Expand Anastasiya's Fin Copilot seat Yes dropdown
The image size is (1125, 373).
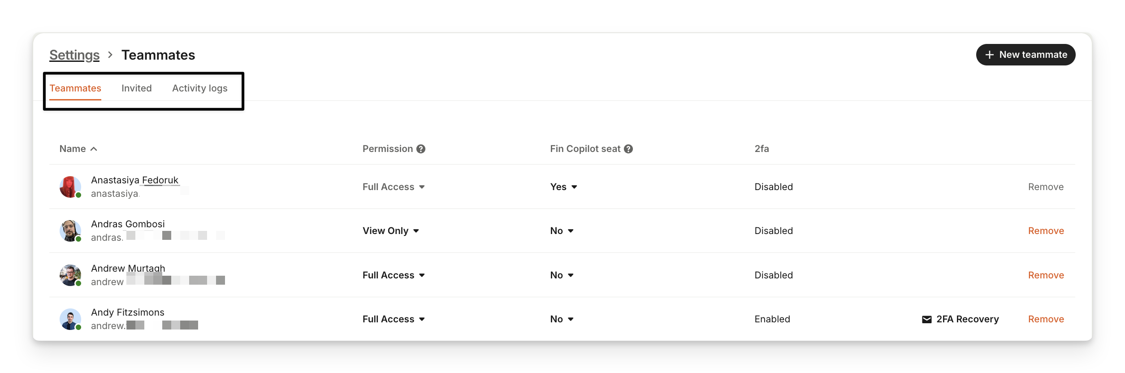[563, 187]
